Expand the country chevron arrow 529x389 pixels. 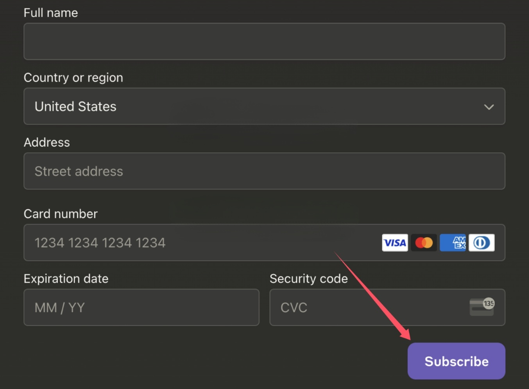pyautogui.click(x=488, y=107)
